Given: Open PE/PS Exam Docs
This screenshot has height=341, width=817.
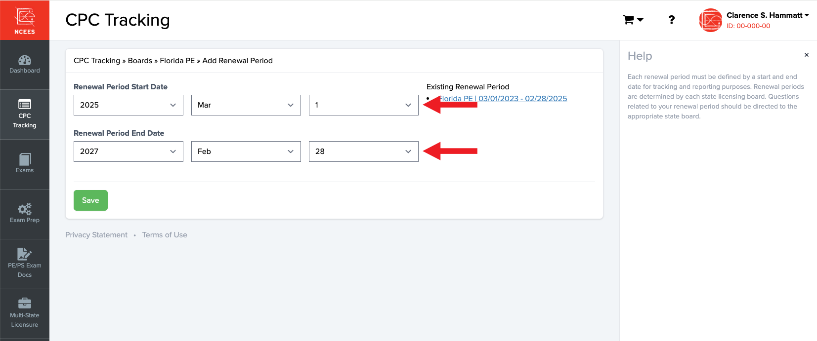Looking at the screenshot, I should tap(25, 264).
